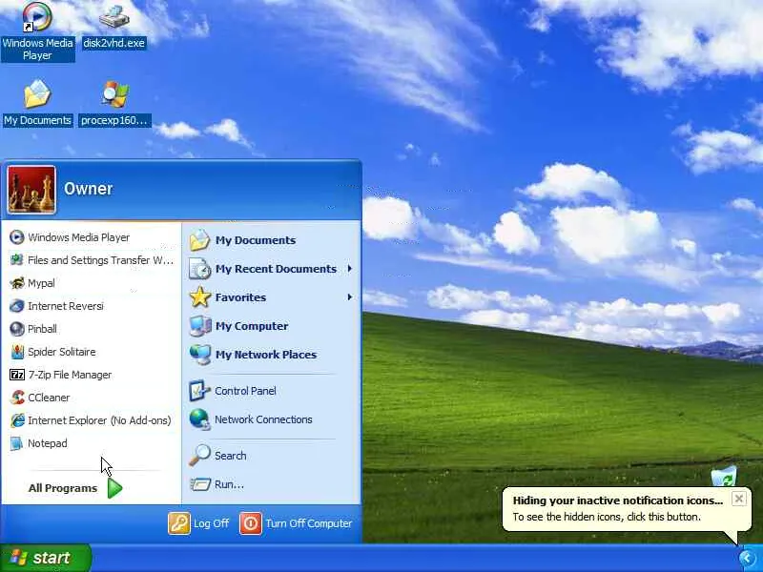Click the Favorites text label
Image resolution: width=763 pixels, height=572 pixels.
[241, 297]
